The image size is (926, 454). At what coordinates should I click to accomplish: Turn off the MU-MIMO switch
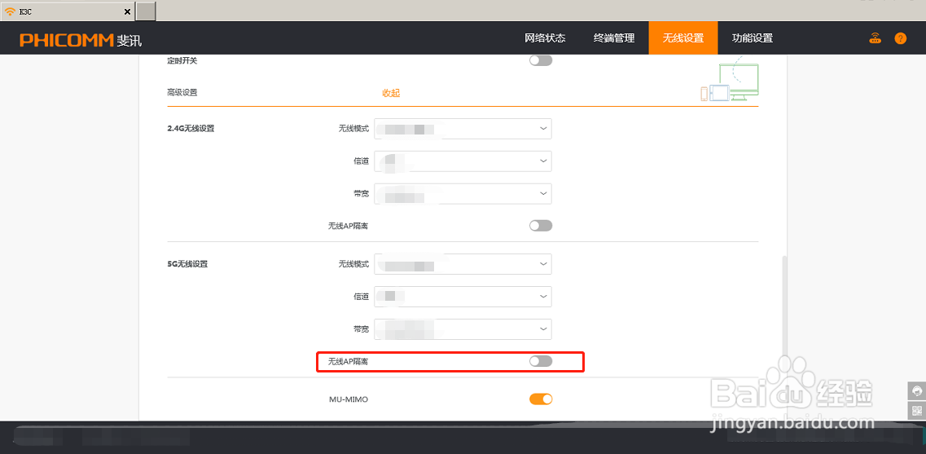[540, 399]
